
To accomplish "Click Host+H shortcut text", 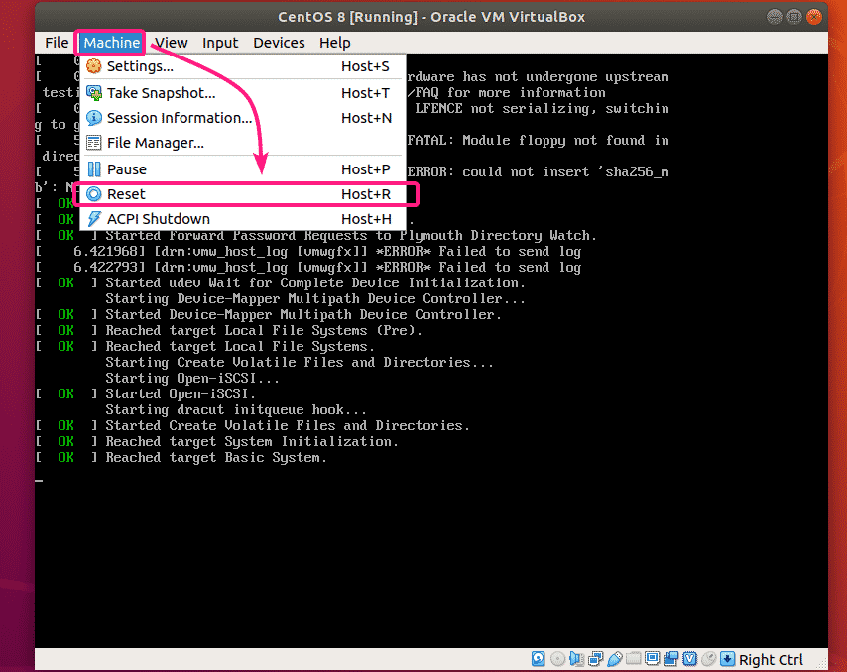I will coord(366,219).
